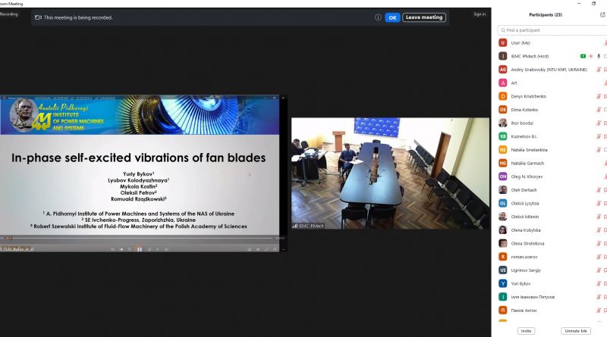The height and width of the screenshot is (337, 607).
Task: Unmute yourself with Unmute Me button
Action: [575, 331]
